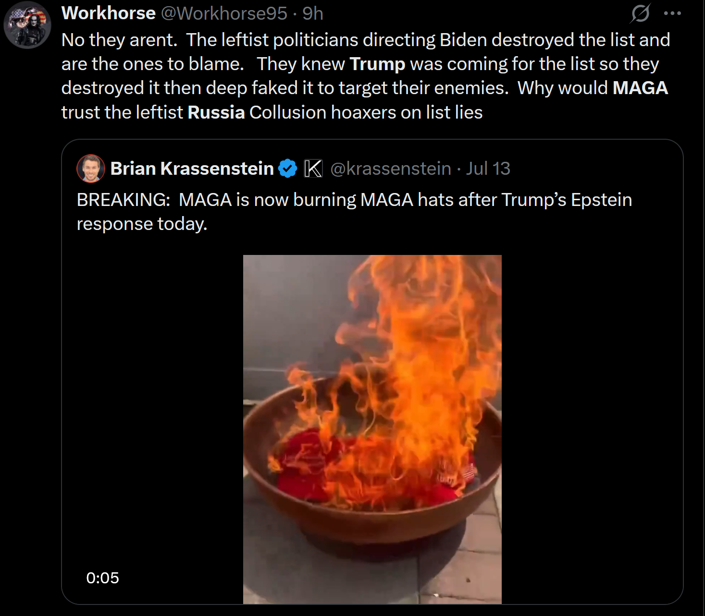
Task: Click the @krassenstein handle
Action: coord(391,169)
